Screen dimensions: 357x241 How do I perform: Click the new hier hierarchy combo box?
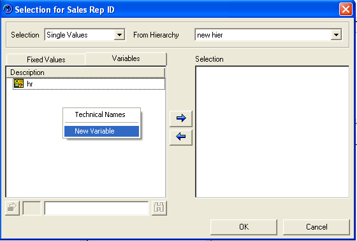coord(268,35)
